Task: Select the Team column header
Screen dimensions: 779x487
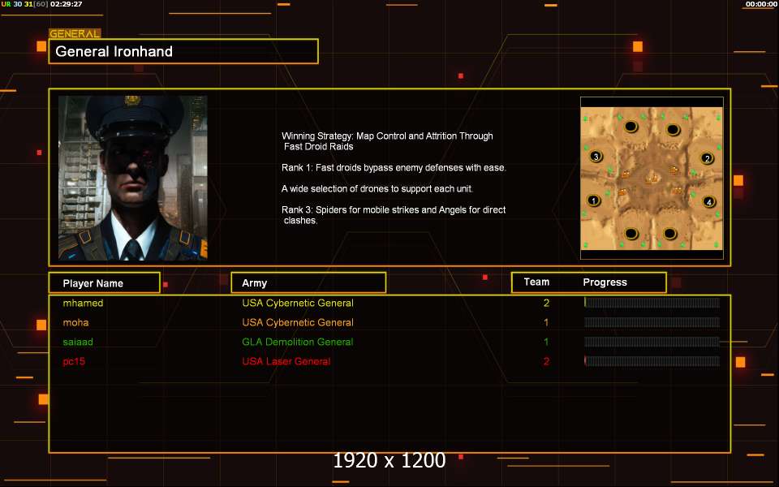Action: pos(536,282)
